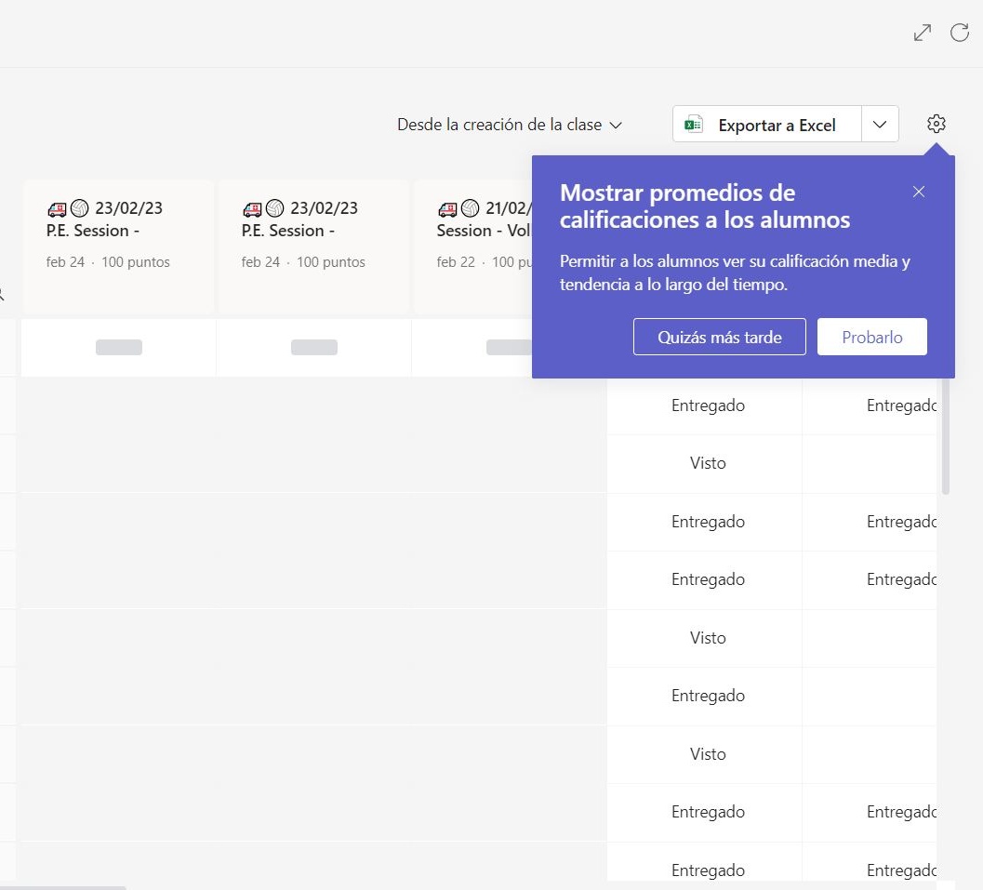
Task: Click the Excel icon in export button
Action: tap(694, 125)
